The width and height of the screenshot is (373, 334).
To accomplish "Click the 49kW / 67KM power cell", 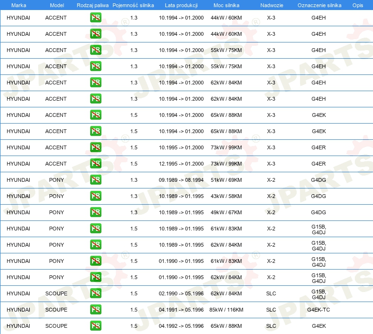I will coord(226,212).
